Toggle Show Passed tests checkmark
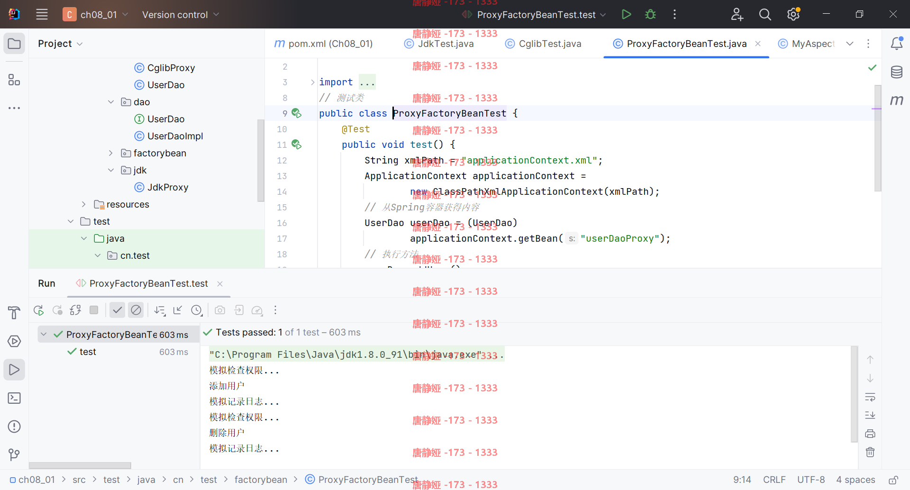The width and height of the screenshot is (910, 490). point(117,310)
